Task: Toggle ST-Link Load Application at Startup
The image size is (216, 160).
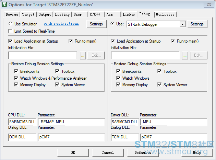Action: (113, 41)
